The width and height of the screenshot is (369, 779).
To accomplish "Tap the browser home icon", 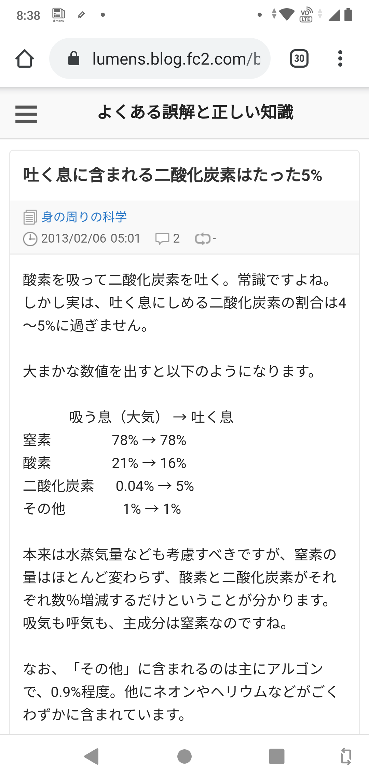I will tap(25, 59).
